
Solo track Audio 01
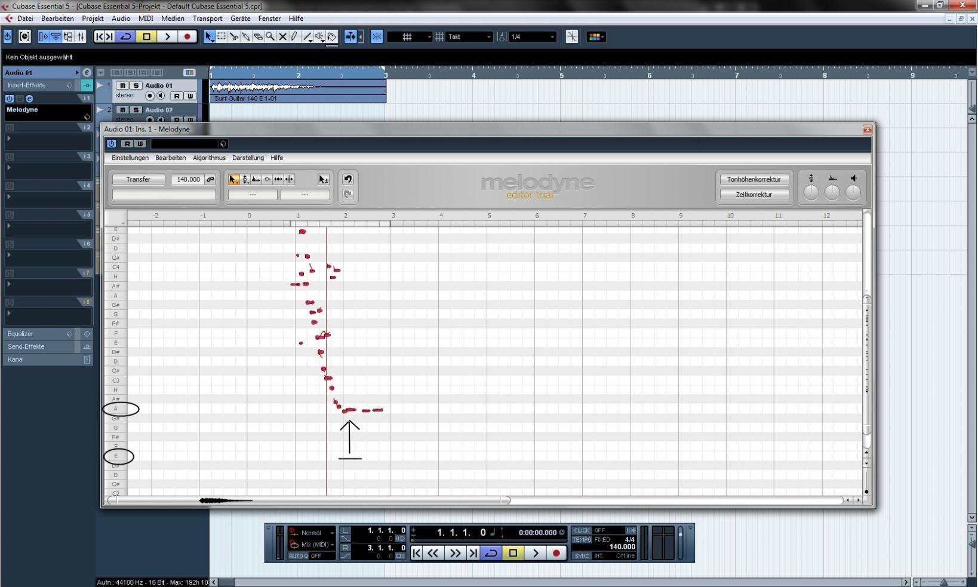[x=136, y=85]
